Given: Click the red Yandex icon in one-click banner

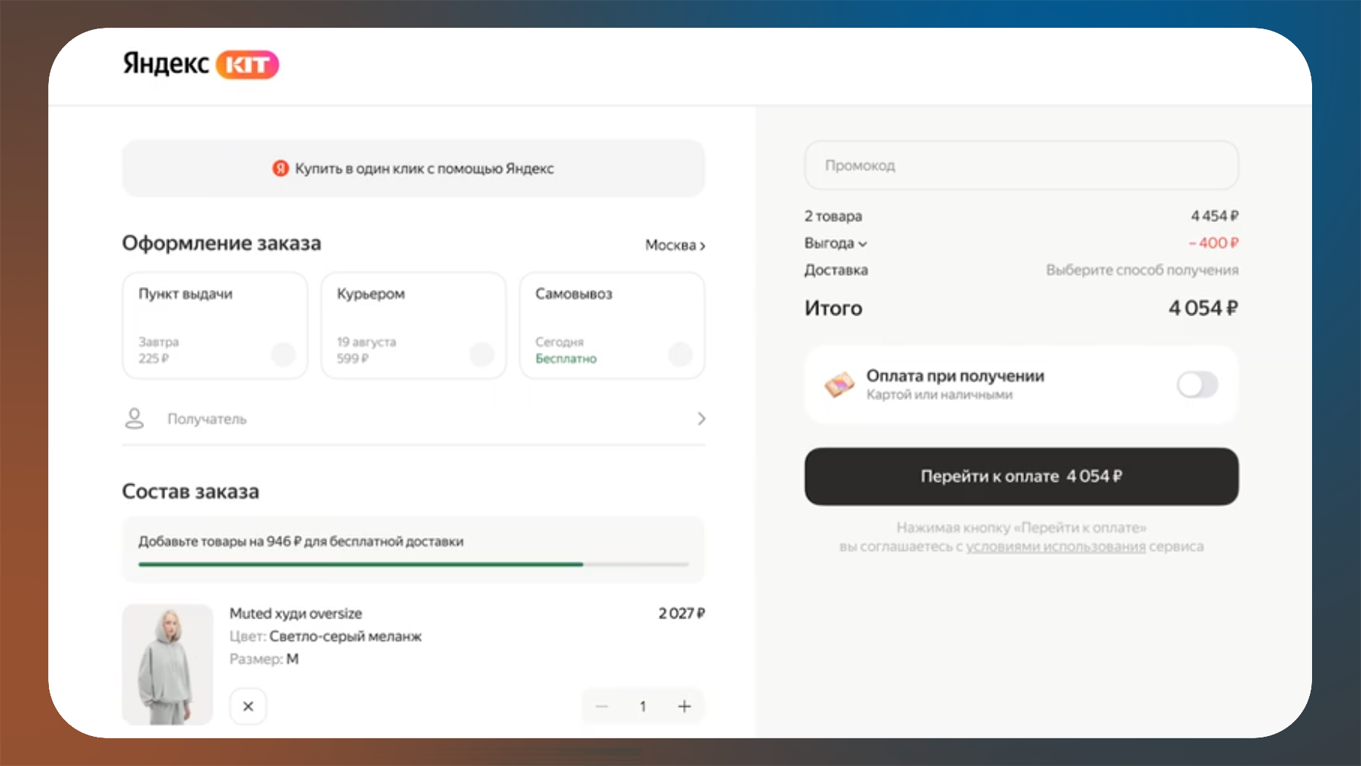Looking at the screenshot, I should (281, 169).
